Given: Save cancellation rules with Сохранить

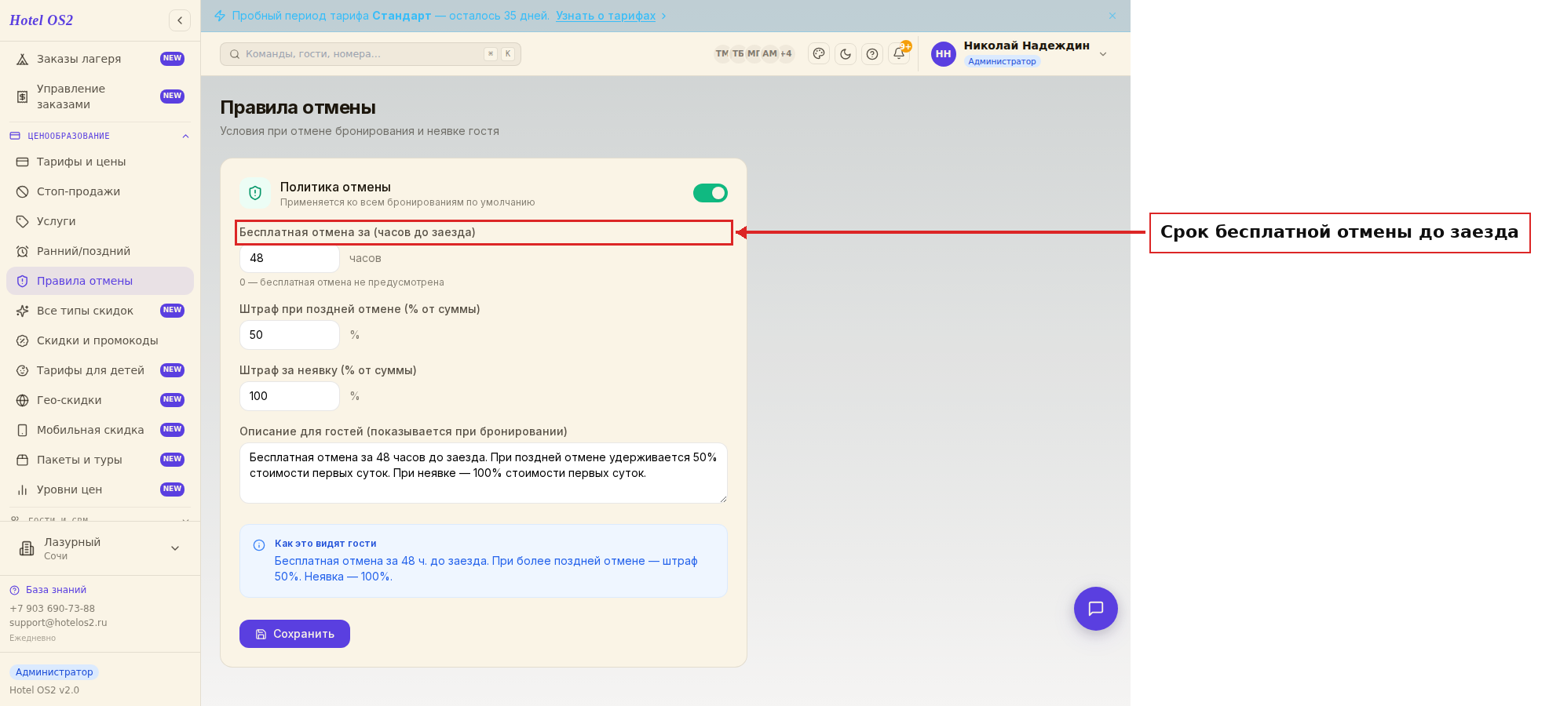Looking at the screenshot, I should pyautogui.click(x=294, y=634).
